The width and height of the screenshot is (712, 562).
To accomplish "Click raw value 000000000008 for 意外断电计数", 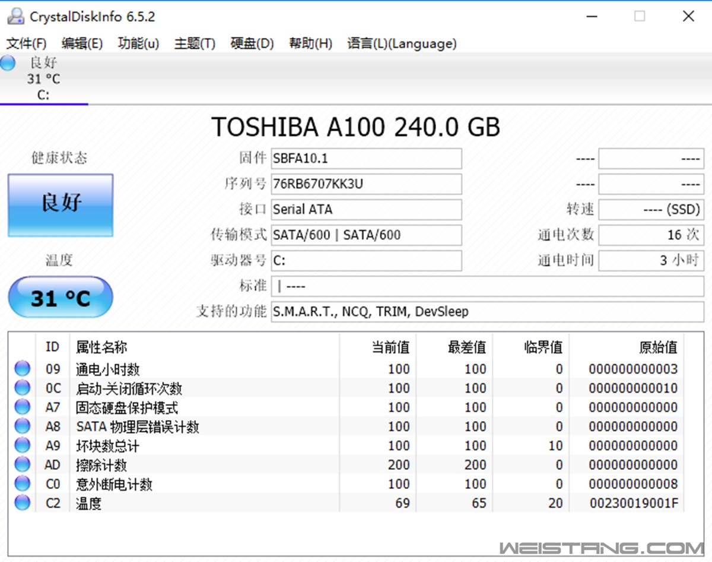I will click(x=633, y=484).
